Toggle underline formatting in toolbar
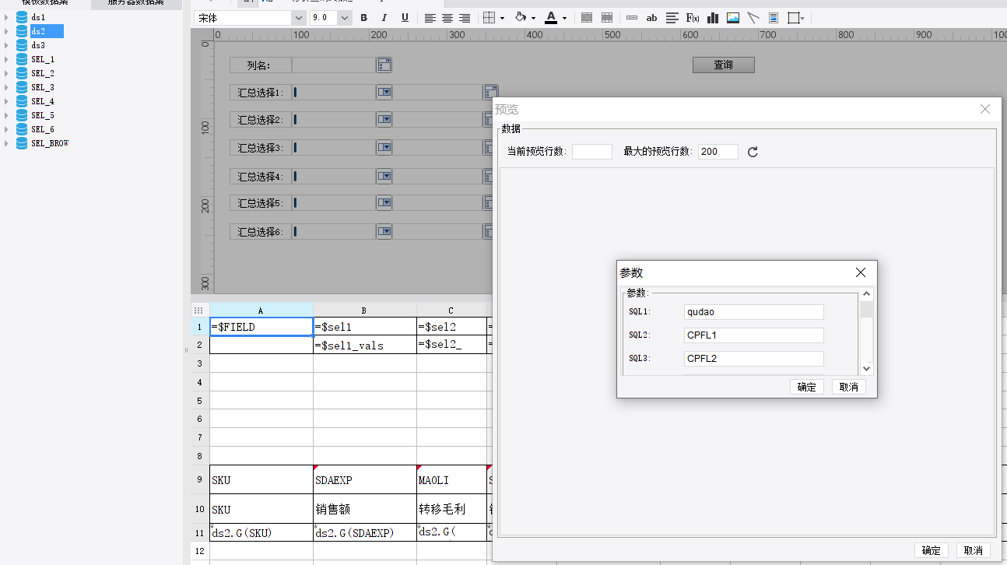The image size is (1007, 565). (405, 18)
